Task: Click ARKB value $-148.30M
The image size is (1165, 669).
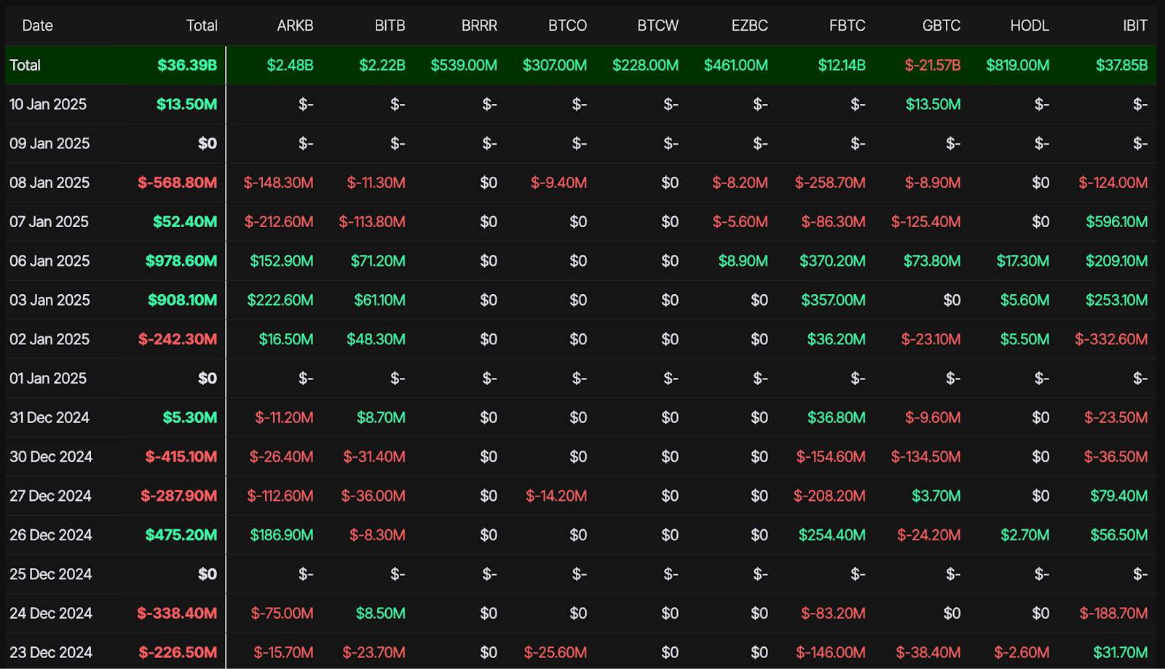Action: (278, 183)
